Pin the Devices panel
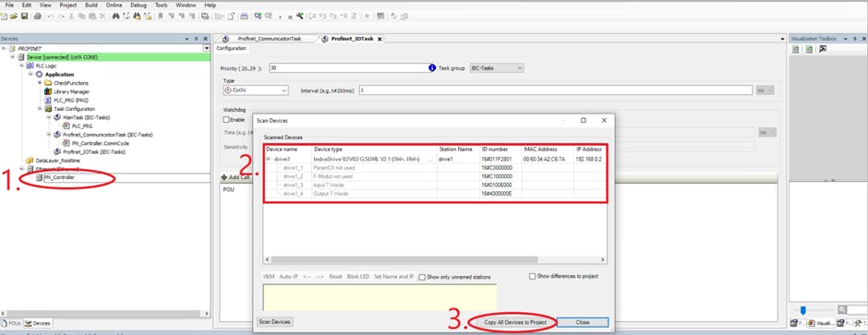 click(x=196, y=39)
